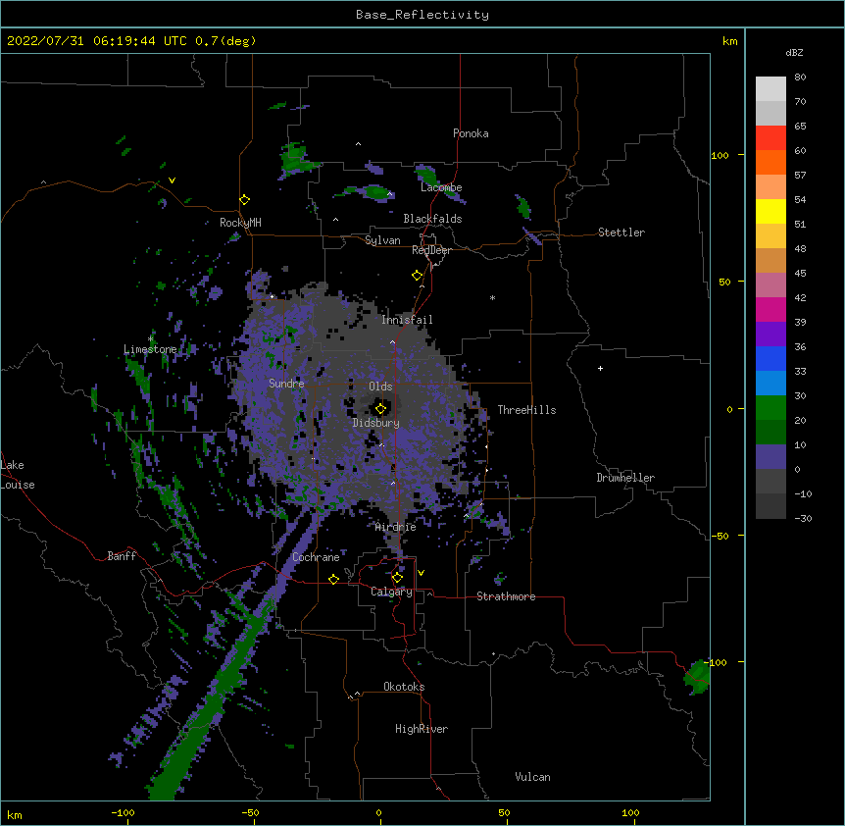Click the yellow V marker northwest of RockyMH
Screen dimensions: 845x826
(x=172, y=181)
